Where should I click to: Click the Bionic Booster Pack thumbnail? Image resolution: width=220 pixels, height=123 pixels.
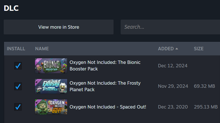(51, 66)
